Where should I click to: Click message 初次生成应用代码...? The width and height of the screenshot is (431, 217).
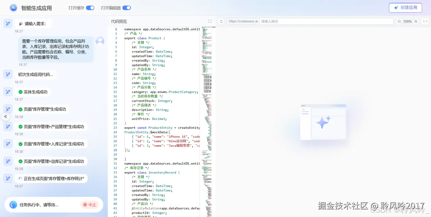[x=35, y=75]
